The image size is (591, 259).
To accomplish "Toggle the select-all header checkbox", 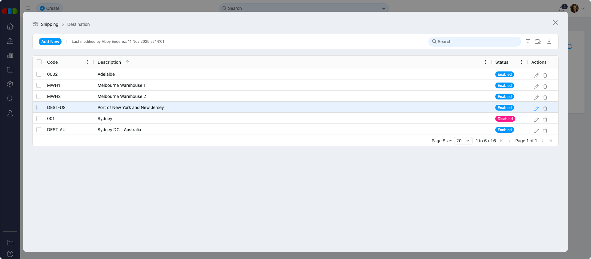I will 39,62.
